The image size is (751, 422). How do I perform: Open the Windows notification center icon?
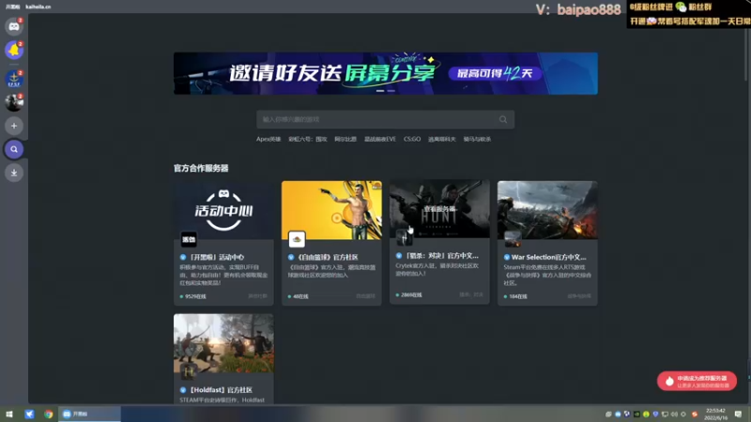(739, 414)
